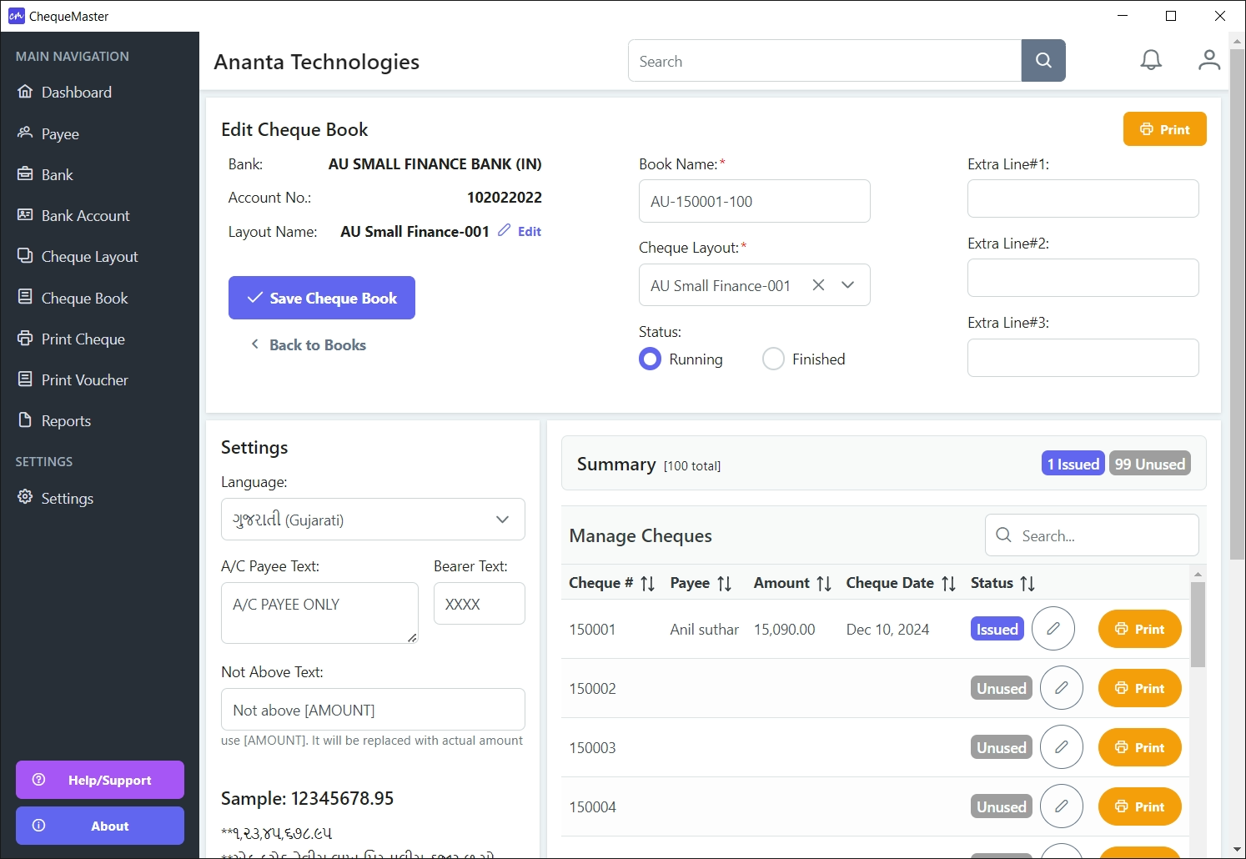The image size is (1246, 859).
Task: Edit cheque 150004 with pencil icon
Action: (x=1062, y=806)
